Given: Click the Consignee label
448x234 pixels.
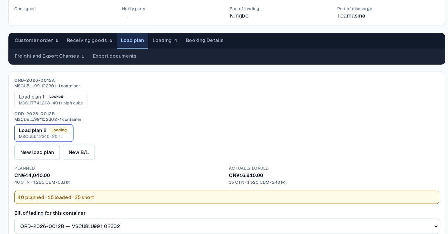Looking at the screenshot, I should (x=25, y=9).
